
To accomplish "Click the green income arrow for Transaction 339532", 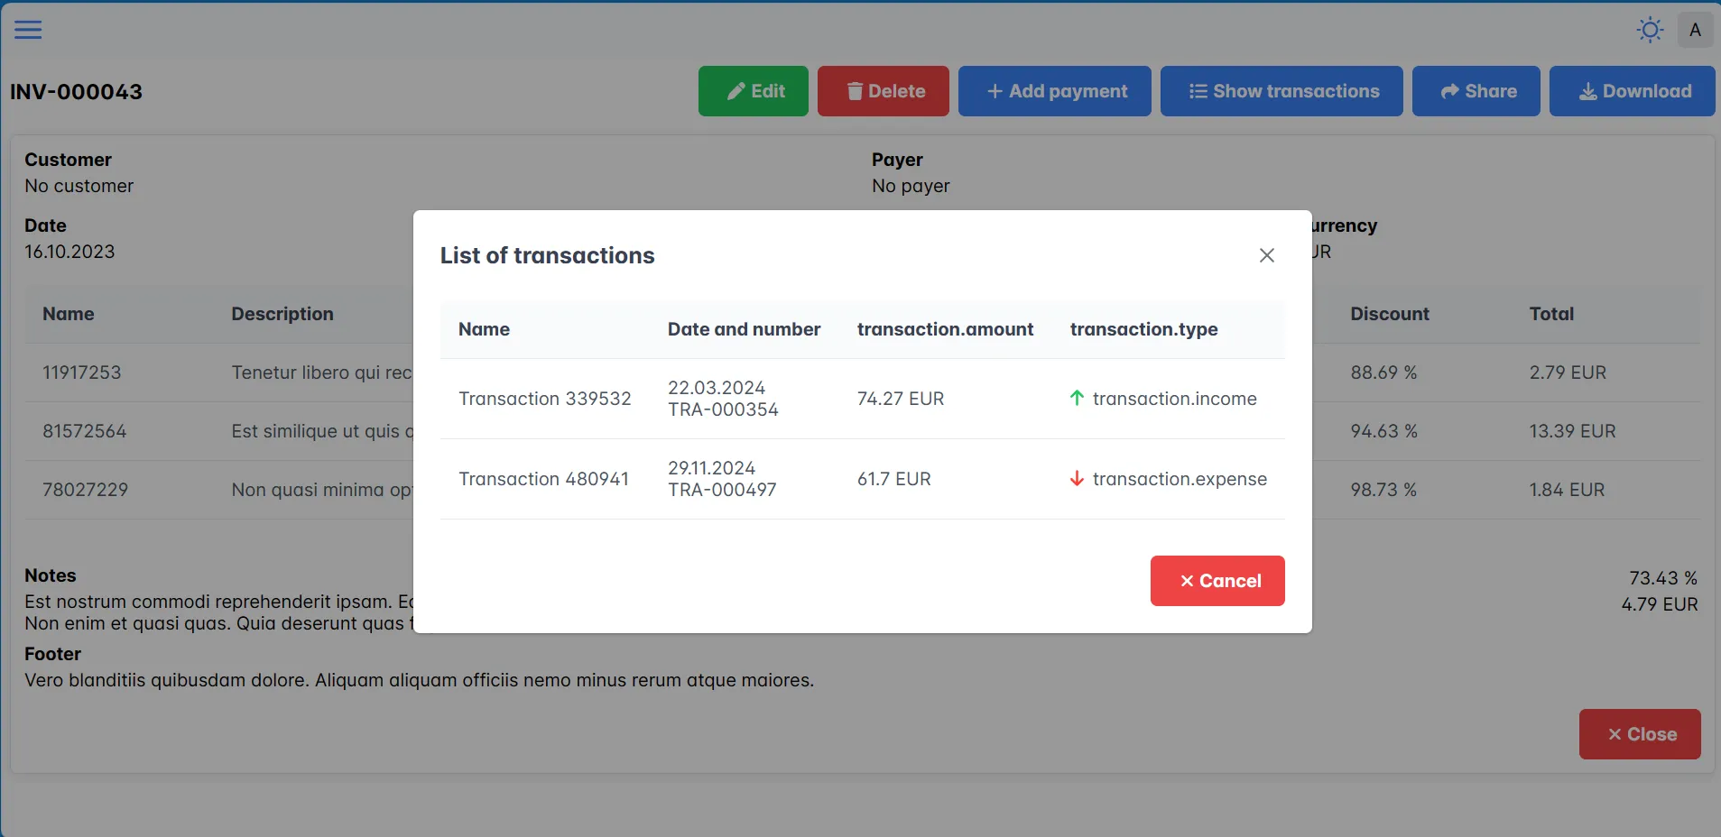I will click(1076, 398).
